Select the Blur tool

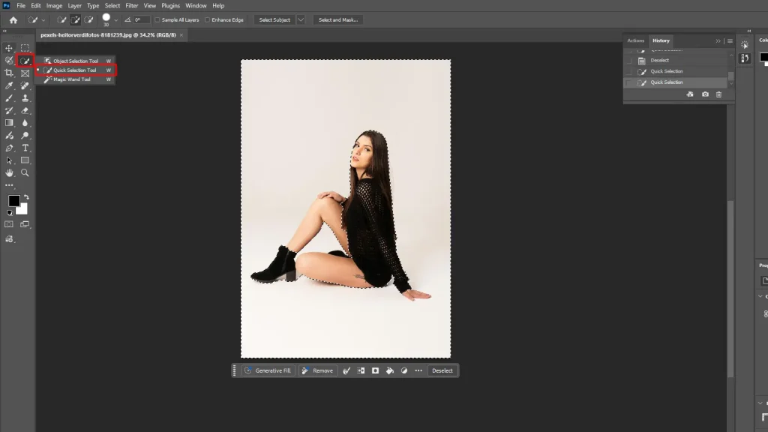point(25,123)
